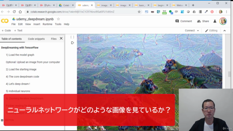The image size is (233, 131).
Task: Go to 4) Let's deep dream !
Action: tap(18, 84)
